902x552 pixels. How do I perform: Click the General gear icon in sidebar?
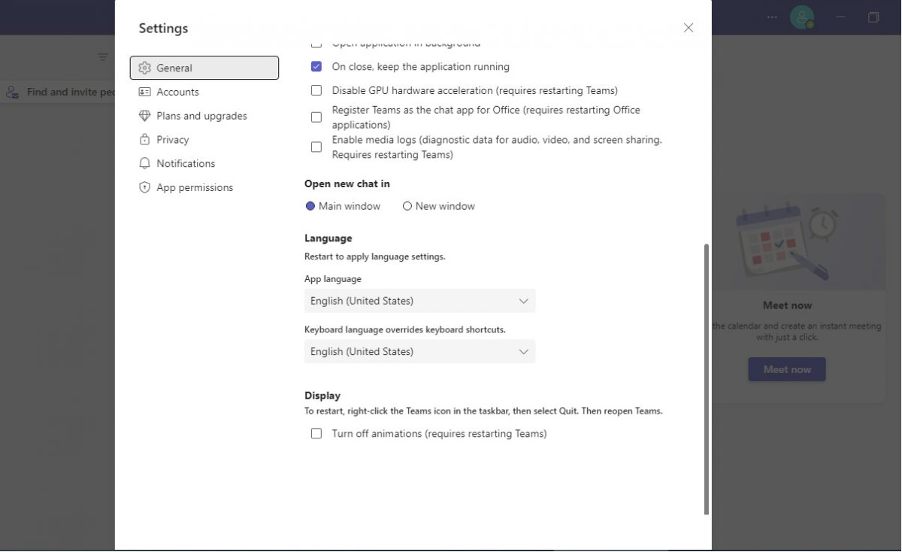click(144, 68)
